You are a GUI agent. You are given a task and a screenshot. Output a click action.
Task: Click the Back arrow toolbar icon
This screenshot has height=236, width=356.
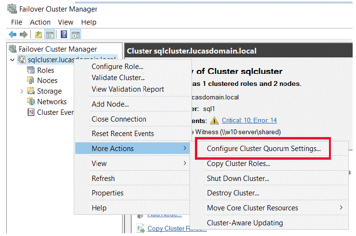click(13, 35)
